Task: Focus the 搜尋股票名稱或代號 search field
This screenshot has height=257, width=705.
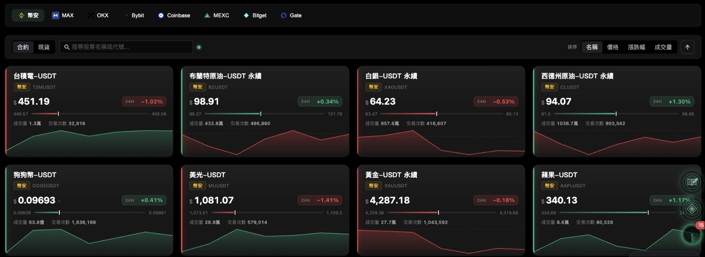Action: click(126, 47)
